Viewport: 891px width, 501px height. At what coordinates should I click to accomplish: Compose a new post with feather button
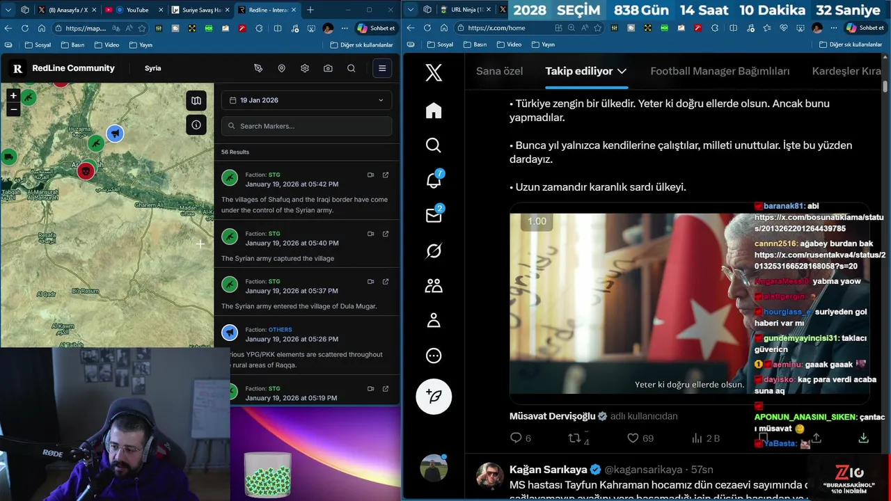coord(434,396)
